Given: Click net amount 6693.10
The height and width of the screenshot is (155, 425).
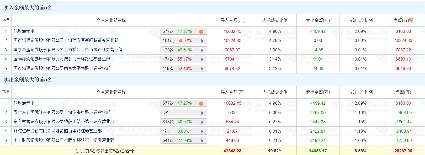Looking at the screenshot, I should point(403,59).
